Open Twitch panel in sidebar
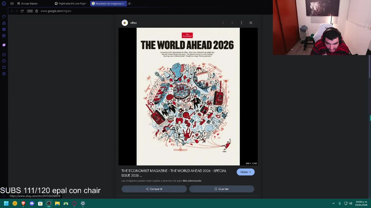 [x=4, y=45]
